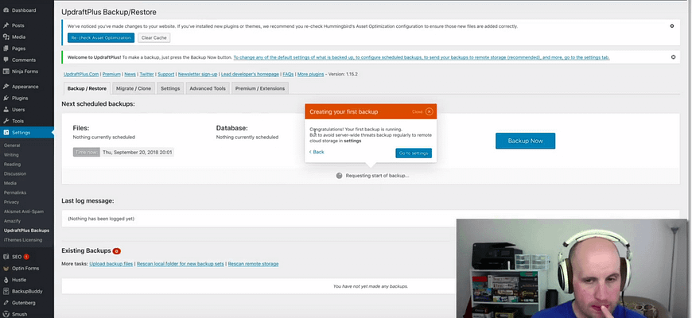The image size is (692, 318).
Task: Open the Support link
Action: (166, 74)
